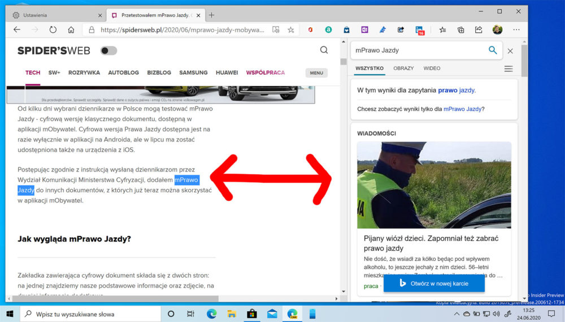Open the user profile avatar
The height and width of the screenshot is (322, 565).
tap(497, 29)
